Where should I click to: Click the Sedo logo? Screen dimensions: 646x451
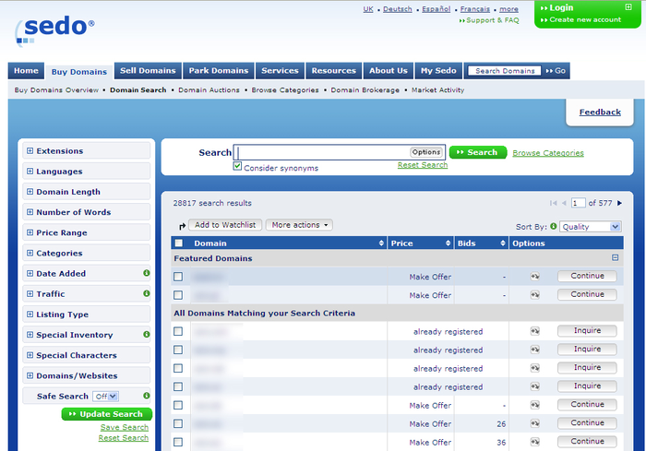pyautogui.click(x=54, y=30)
